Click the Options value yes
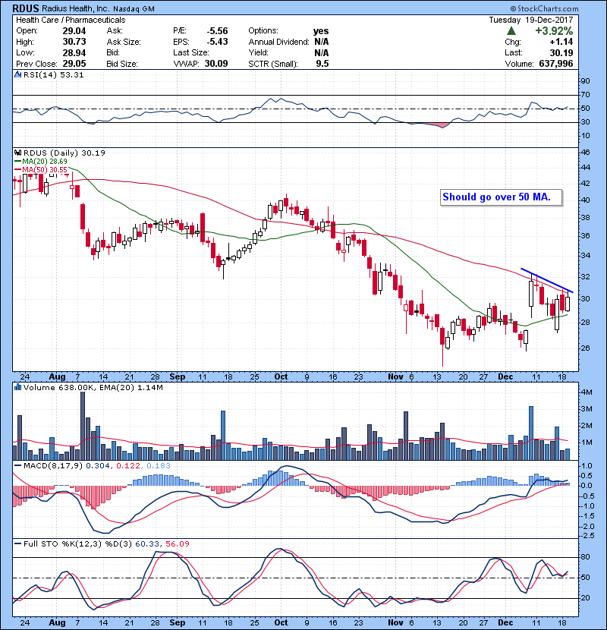 tap(321, 31)
